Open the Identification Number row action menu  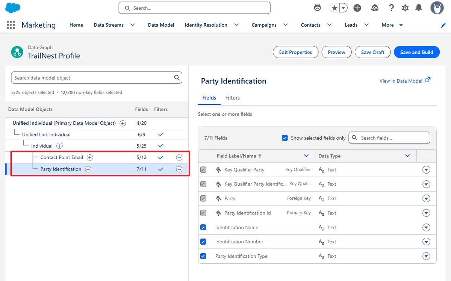(426, 242)
